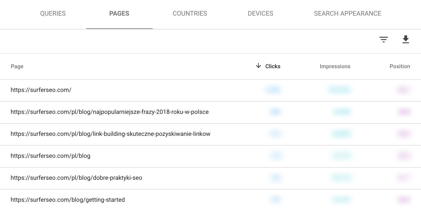Select the currently active PAGES tab

(119, 13)
